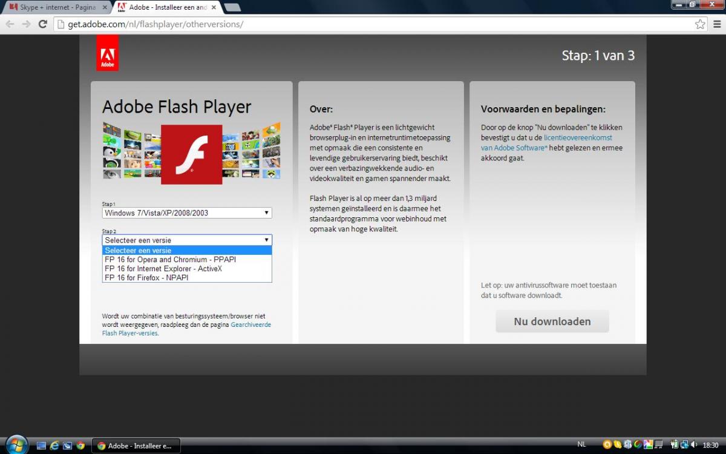Open the Gearchiveerde Flash Player-versies link
This screenshot has width=726, height=454.
[x=186, y=329]
